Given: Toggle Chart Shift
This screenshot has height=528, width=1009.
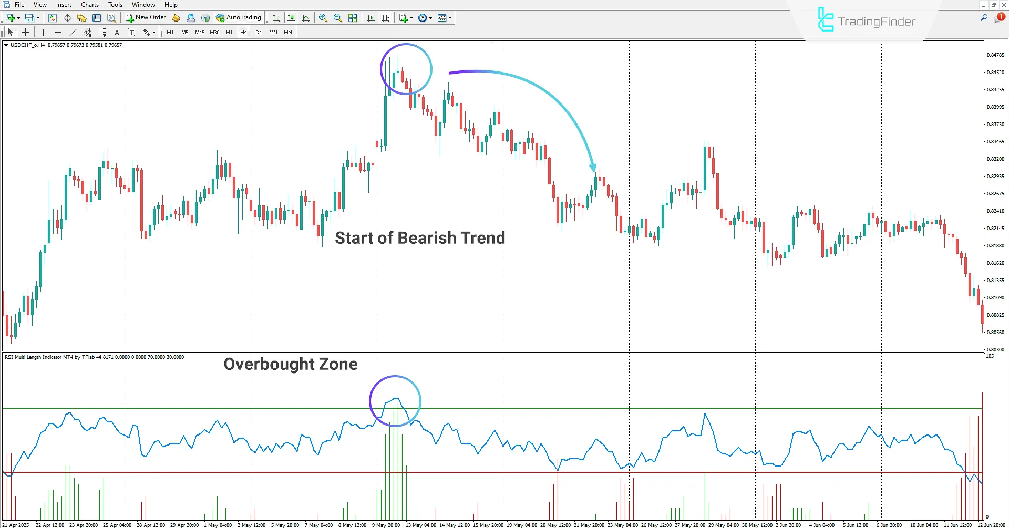Looking at the screenshot, I should point(386,18).
